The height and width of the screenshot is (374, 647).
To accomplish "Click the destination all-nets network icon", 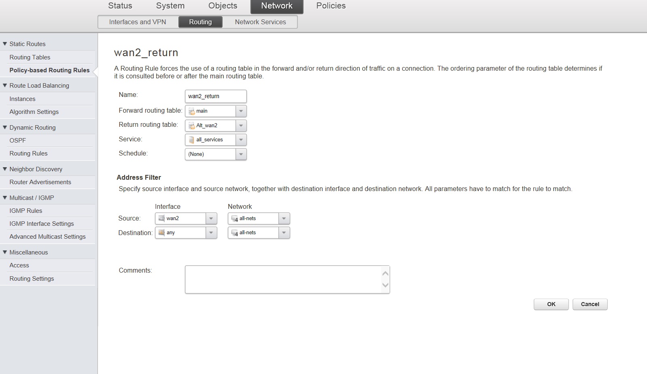I will (234, 233).
